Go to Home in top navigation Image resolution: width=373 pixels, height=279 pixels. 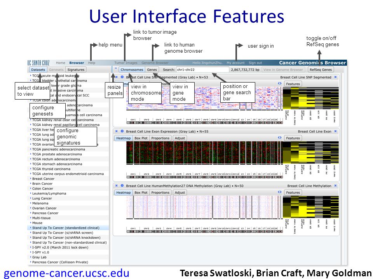(61, 63)
